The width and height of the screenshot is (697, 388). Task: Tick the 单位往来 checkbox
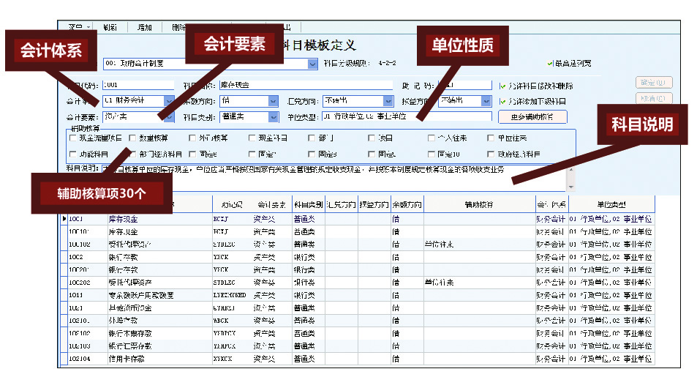point(491,138)
